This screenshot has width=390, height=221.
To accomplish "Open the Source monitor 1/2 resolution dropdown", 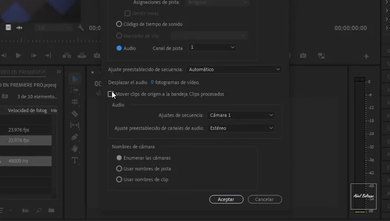I will tap(53, 28).
